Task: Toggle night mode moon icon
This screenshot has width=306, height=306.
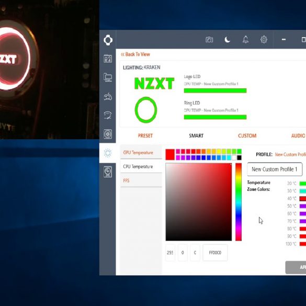Action: click(x=228, y=40)
